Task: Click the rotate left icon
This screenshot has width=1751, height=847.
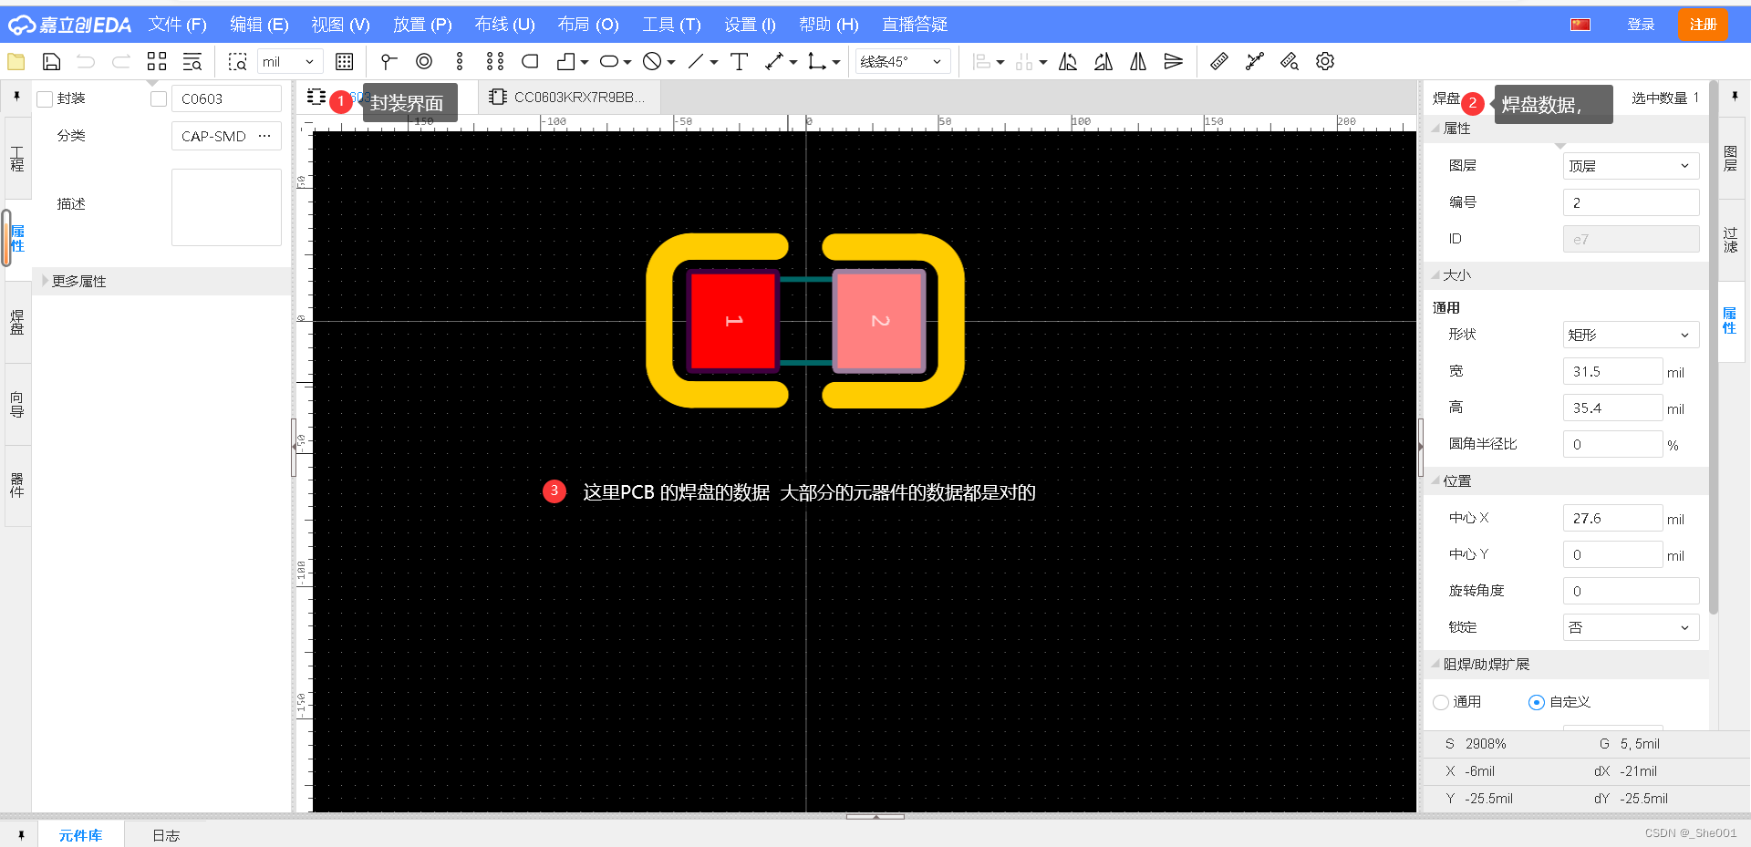Action: [1068, 62]
